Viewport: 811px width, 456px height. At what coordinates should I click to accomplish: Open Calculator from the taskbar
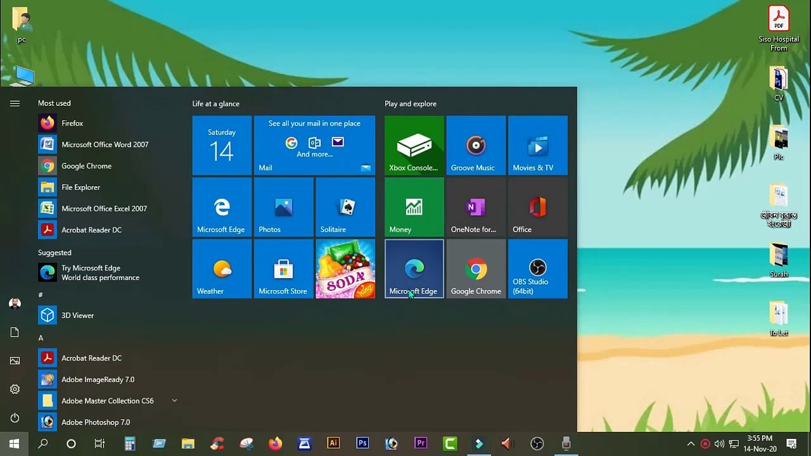tap(130, 444)
